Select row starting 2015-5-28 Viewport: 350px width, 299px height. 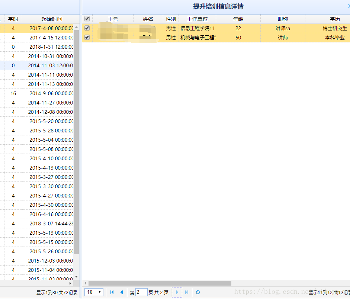36,131
